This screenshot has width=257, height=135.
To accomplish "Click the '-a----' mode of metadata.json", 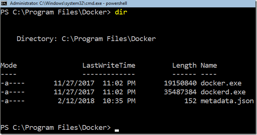I will click(13, 101).
